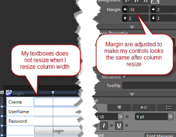Click the advanced options square next to font family

click(127, 116)
